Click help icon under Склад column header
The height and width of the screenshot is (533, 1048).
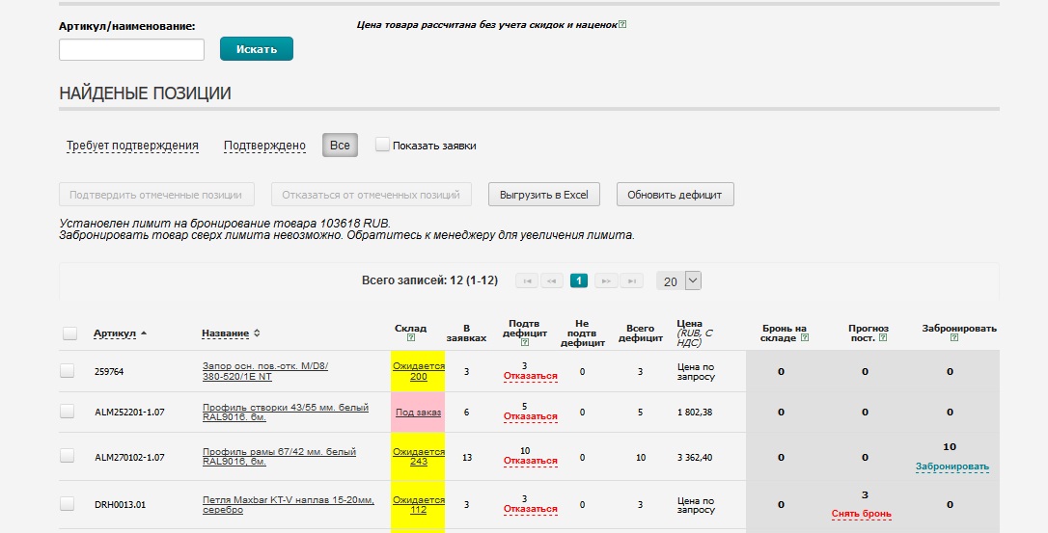(x=411, y=338)
